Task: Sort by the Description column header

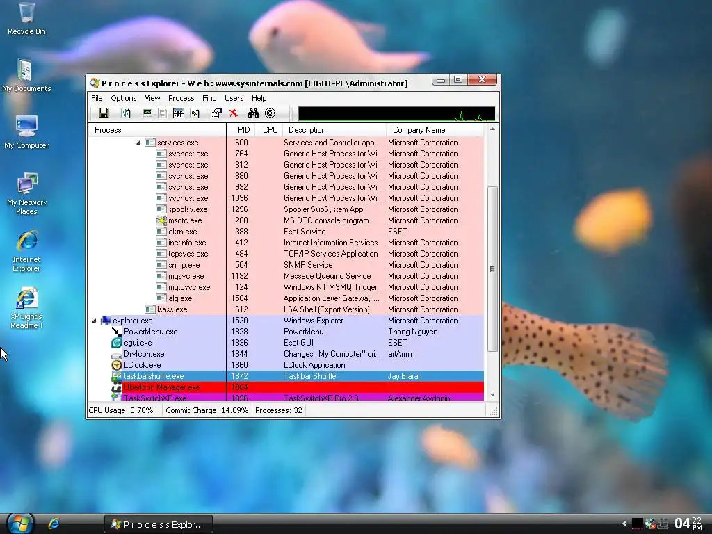Action: [334, 130]
